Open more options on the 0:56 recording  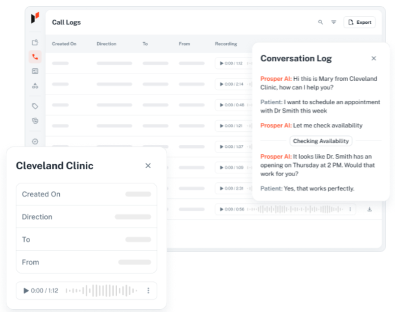point(350,209)
